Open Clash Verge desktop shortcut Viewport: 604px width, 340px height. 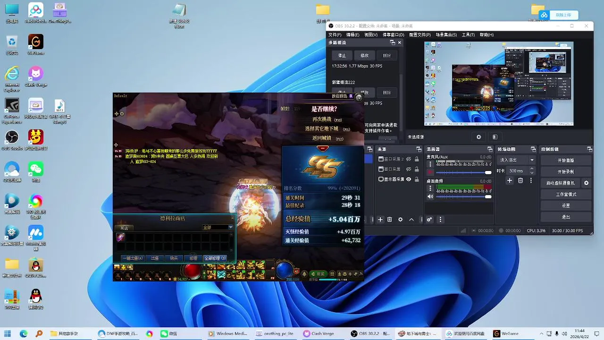pyautogui.click(x=36, y=76)
